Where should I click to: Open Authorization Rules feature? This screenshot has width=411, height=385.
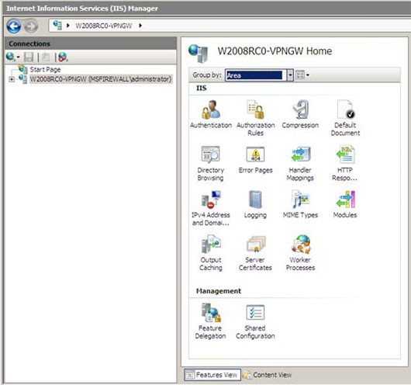(256, 118)
